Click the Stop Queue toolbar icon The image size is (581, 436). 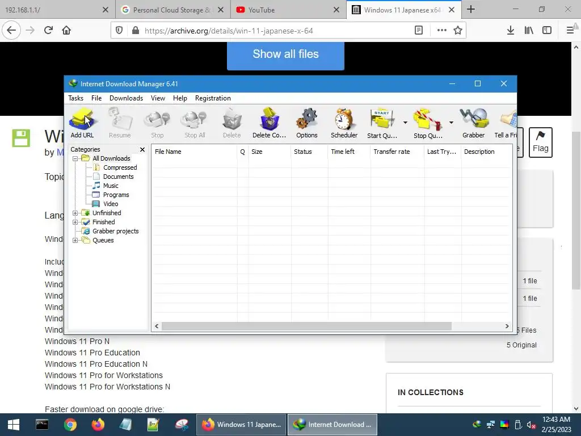pyautogui.click(x=428, y=123)
